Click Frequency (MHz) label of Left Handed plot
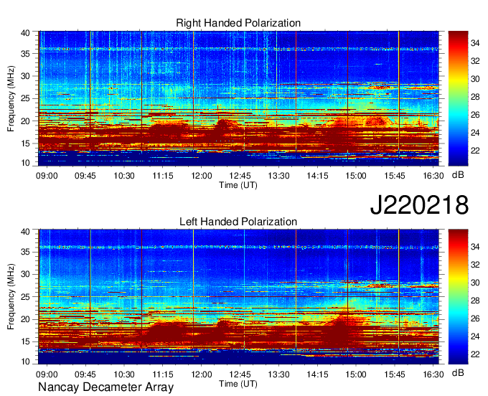The image size is (488, 396). click(11, 297)
